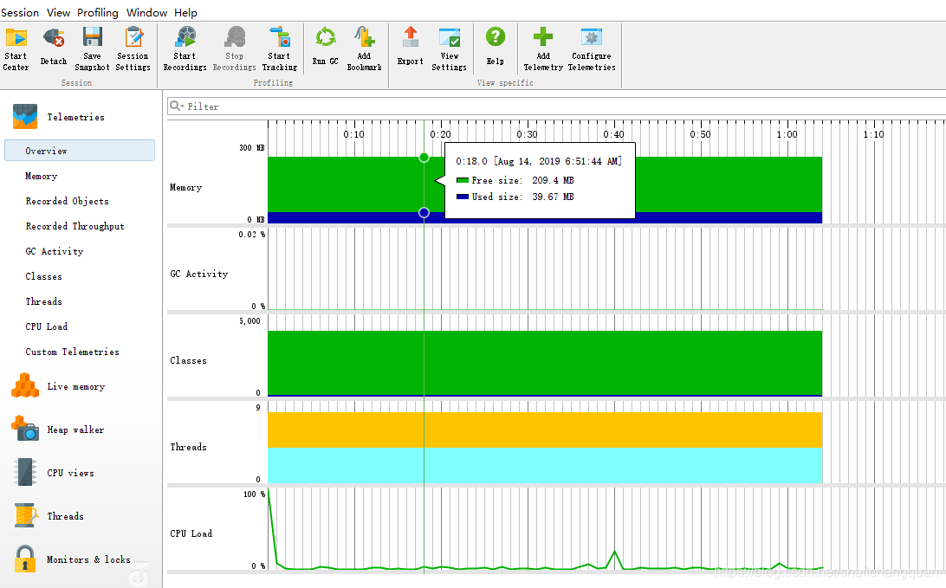Open the Profiling menu

click(x=98, y=13)
